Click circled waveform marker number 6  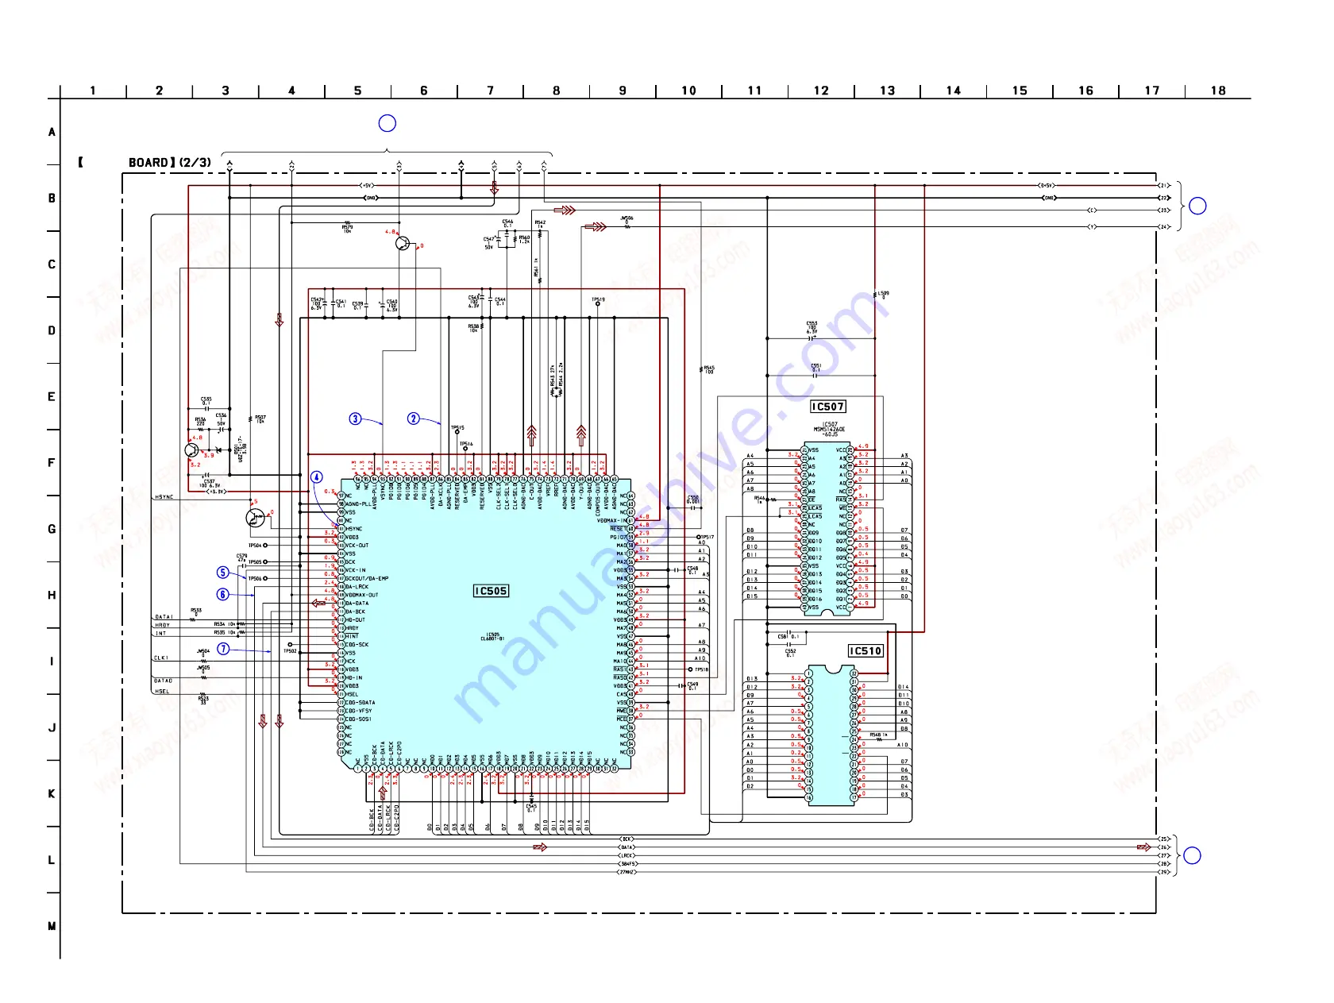tap(223, 594)
